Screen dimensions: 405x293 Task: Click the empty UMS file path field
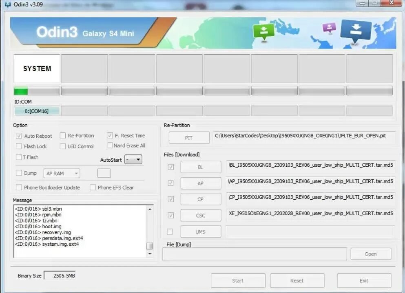click(310, 231)
